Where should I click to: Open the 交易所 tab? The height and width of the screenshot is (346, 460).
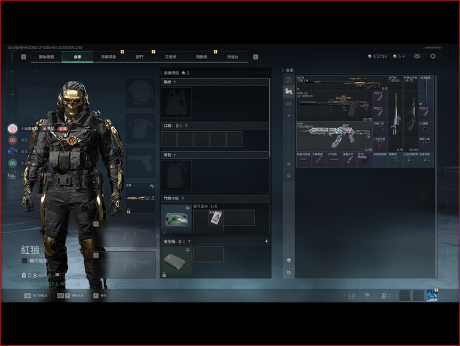click(170, 57)
